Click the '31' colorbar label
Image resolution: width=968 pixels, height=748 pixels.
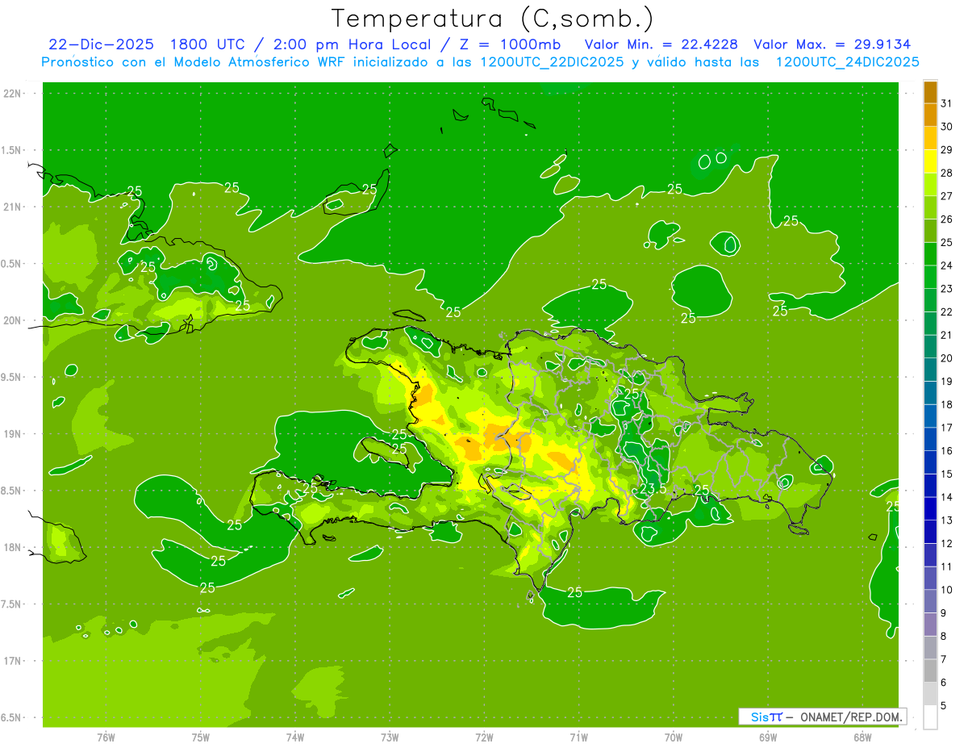pyautogui.click(x=947, y=103)
